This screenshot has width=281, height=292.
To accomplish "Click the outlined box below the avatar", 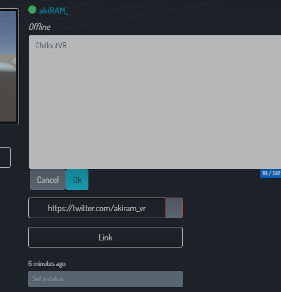I will 5,157.
